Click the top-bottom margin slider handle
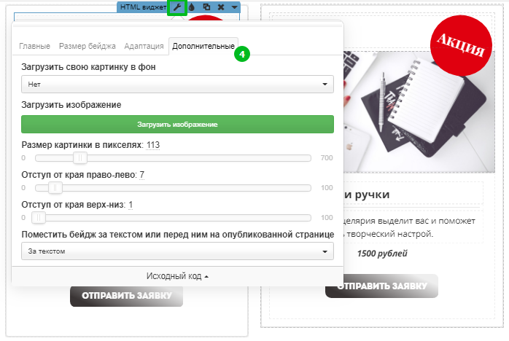Viewport: 509px width, 341px height. [x=39, y=218]
